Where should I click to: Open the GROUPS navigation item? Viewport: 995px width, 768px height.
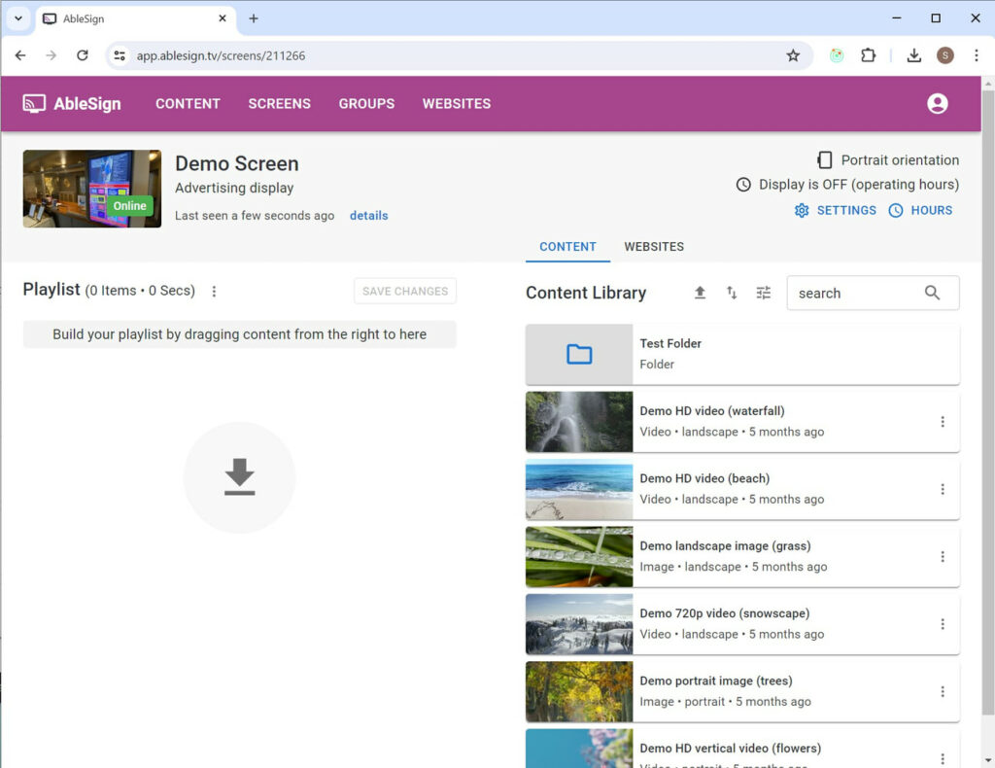[x=366, y=103]
